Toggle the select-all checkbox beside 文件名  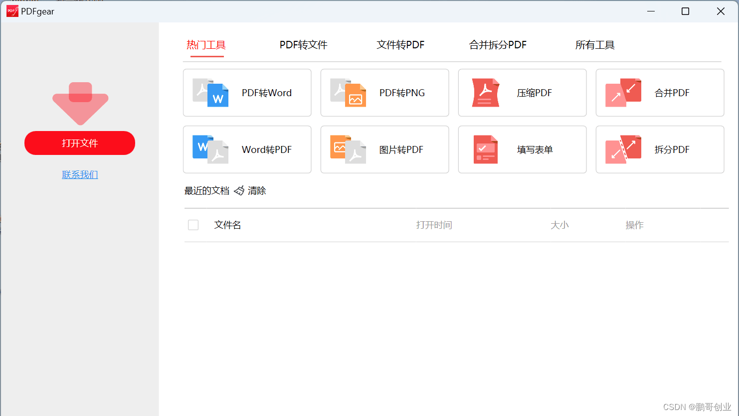(193, 225)
